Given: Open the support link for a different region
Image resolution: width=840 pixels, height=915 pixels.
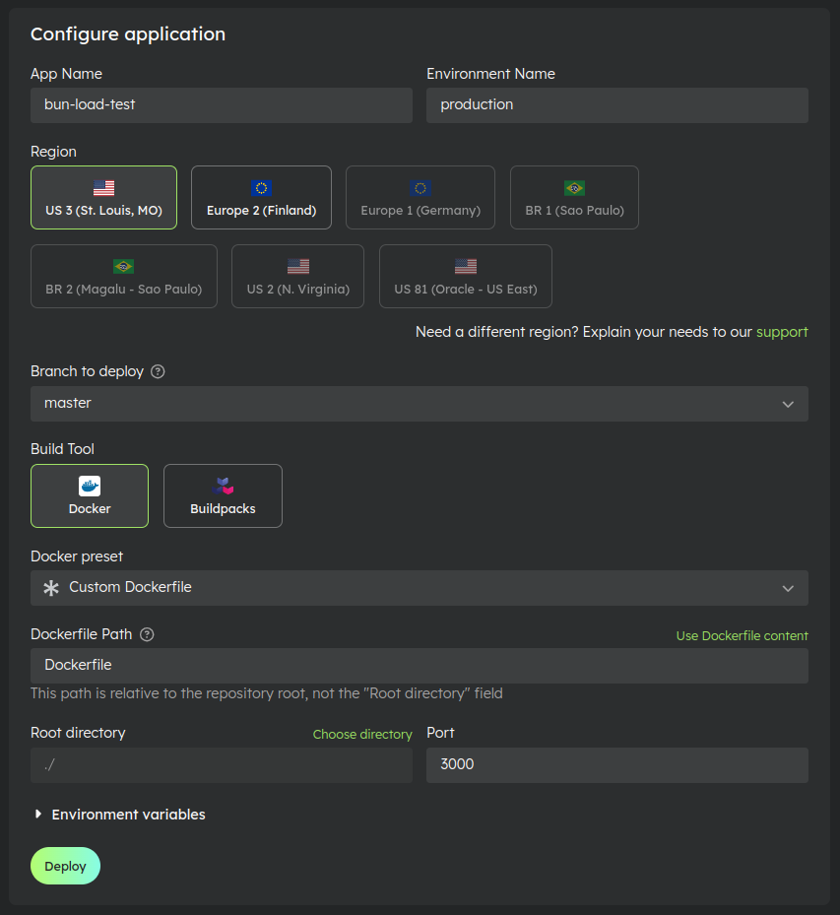Looking at the screenshot, I should click(x=782, y=332).
